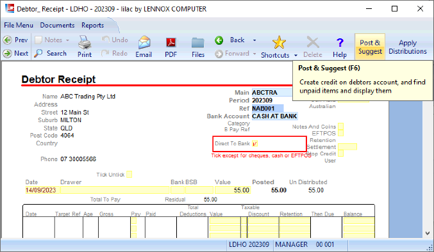This screenshot has height=252, width=434.
Task: Go to Prev record arrow
Action: pos(7,40)
